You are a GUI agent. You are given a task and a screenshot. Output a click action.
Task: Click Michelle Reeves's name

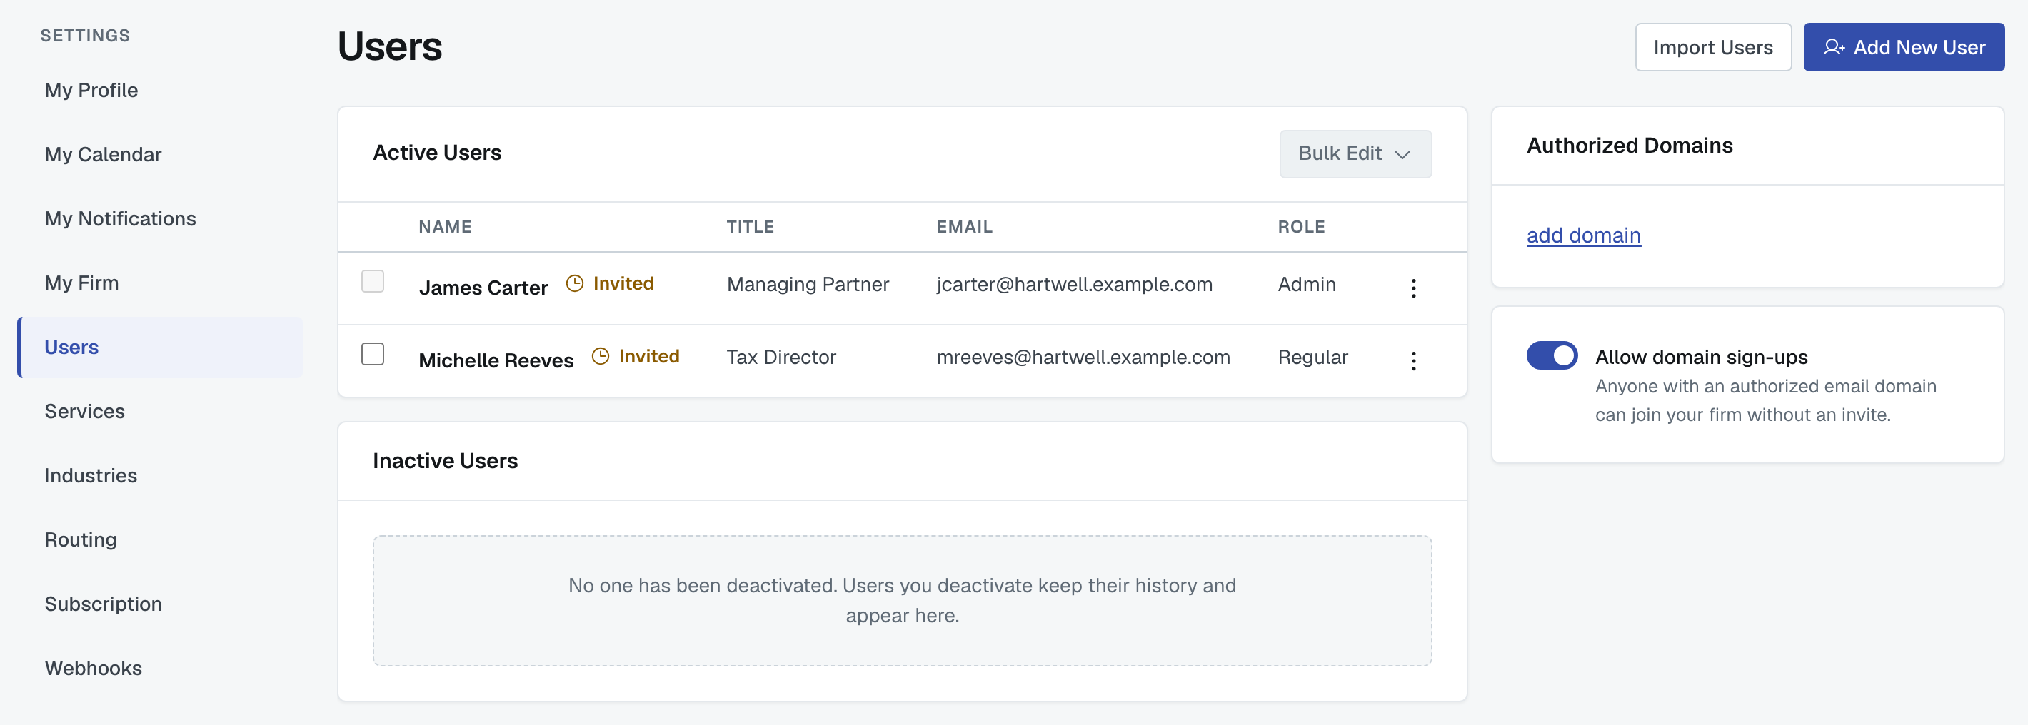(496, 360)
